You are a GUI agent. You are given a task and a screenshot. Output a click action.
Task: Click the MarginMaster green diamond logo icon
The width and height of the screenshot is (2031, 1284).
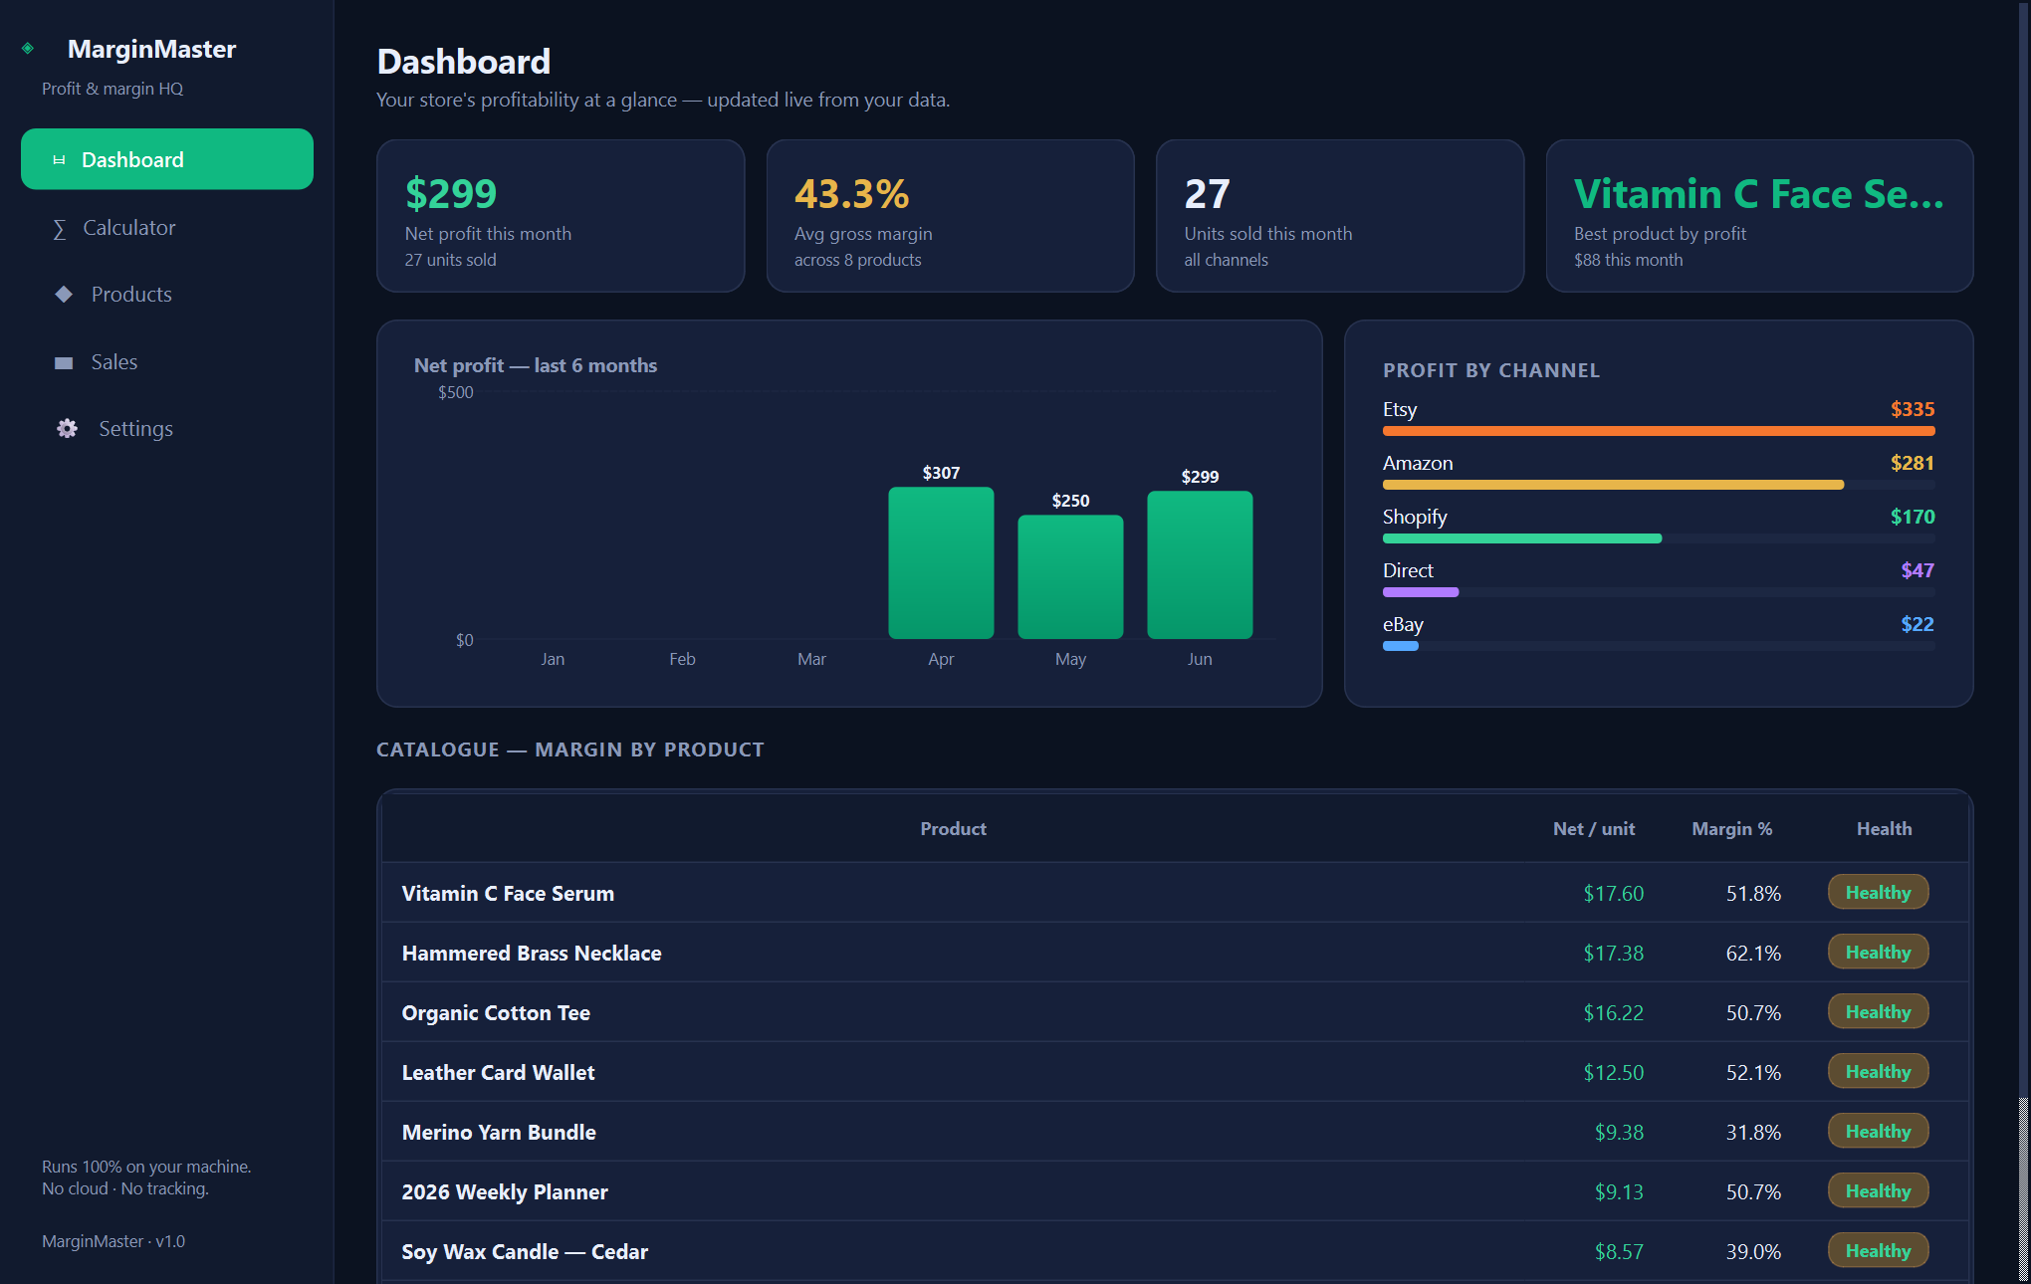coord(28,48)
